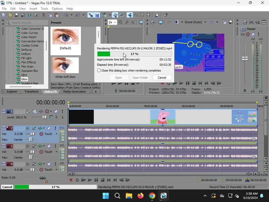Viewport: 269px width, 202px height.
Task: Arm track 3 for record
Action: click(27, 146)
